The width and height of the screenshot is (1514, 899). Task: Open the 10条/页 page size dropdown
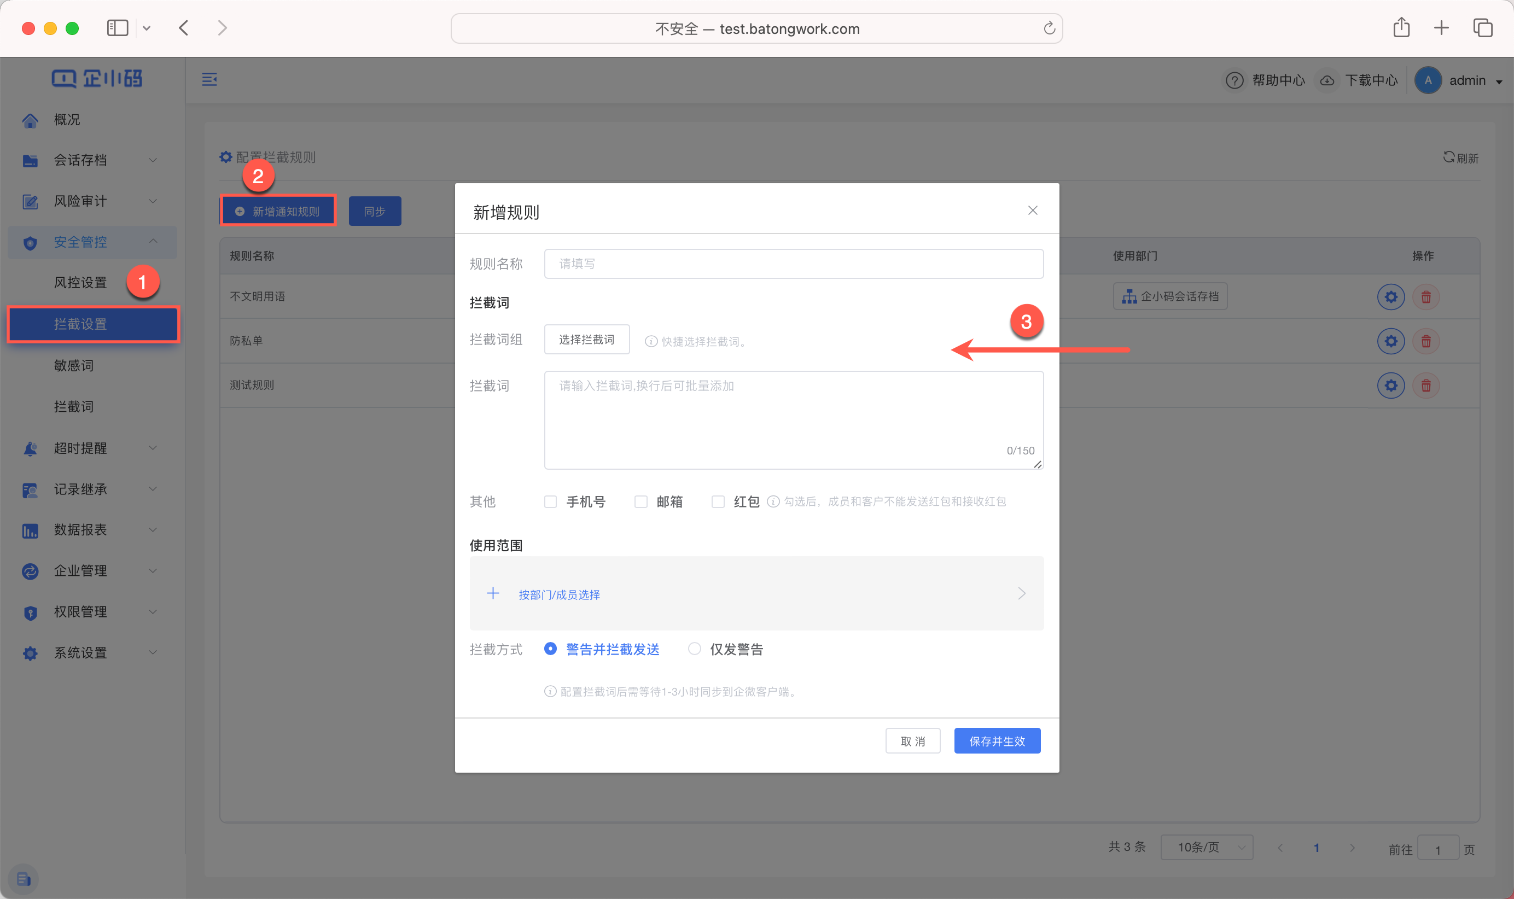coord(1206,847)
